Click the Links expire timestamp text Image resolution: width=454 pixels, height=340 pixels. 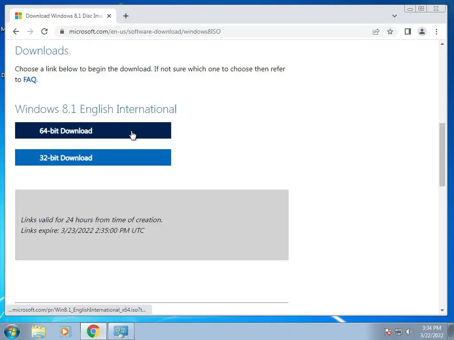click(82, 230)
